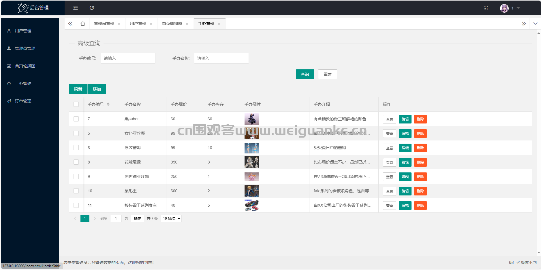This screenshot has height=270, width=541.
Task: Toggle fullscreen using the expand icon
Action: [x=486, y=8]
